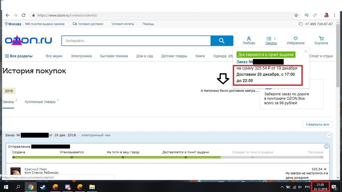Open the Красный Марс book link

(36, 169)
